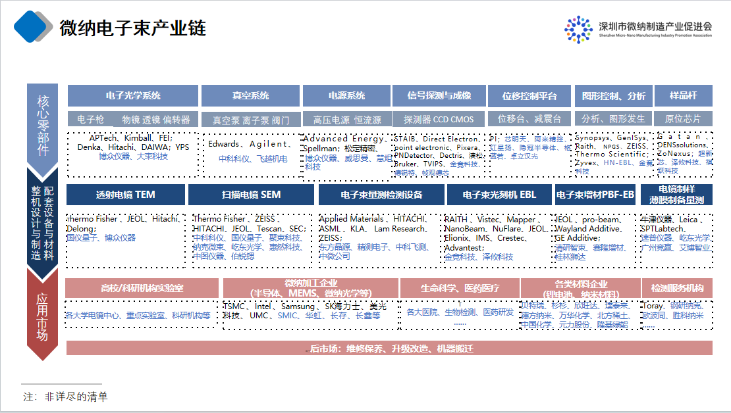Click the 图形控制、分析 header box

613,96
